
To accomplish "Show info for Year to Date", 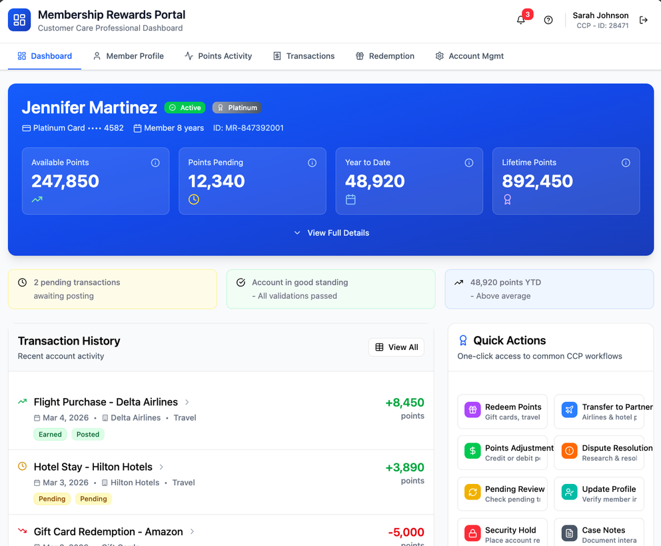I will (x=469, y=163).
